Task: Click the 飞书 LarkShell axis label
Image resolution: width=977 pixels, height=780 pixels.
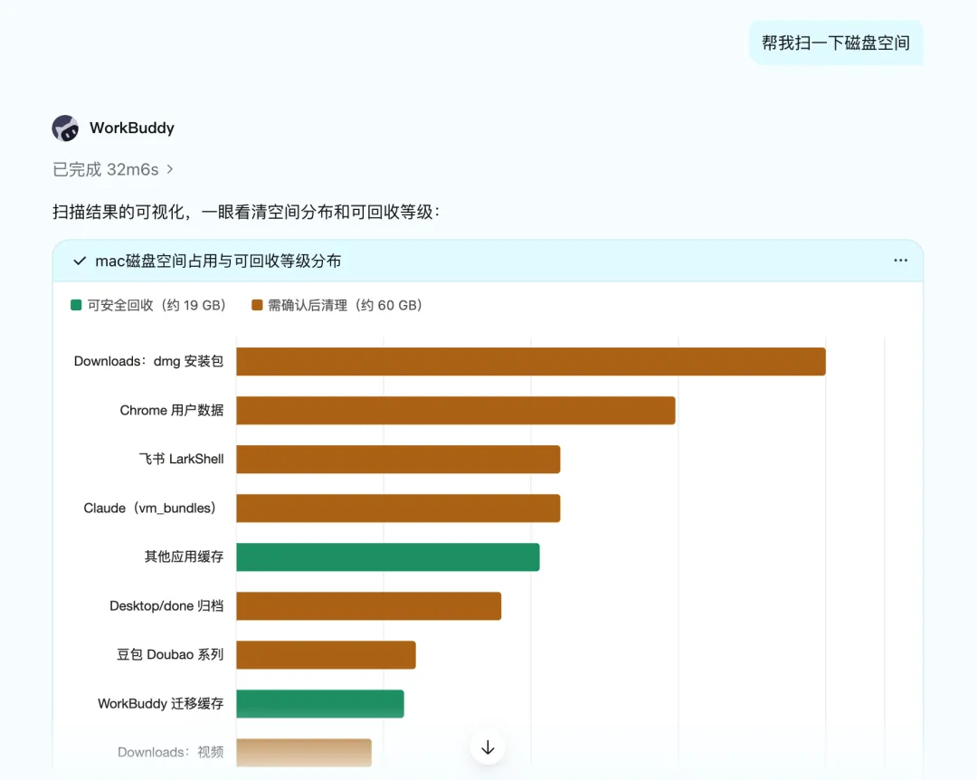Action: (181, 459)
